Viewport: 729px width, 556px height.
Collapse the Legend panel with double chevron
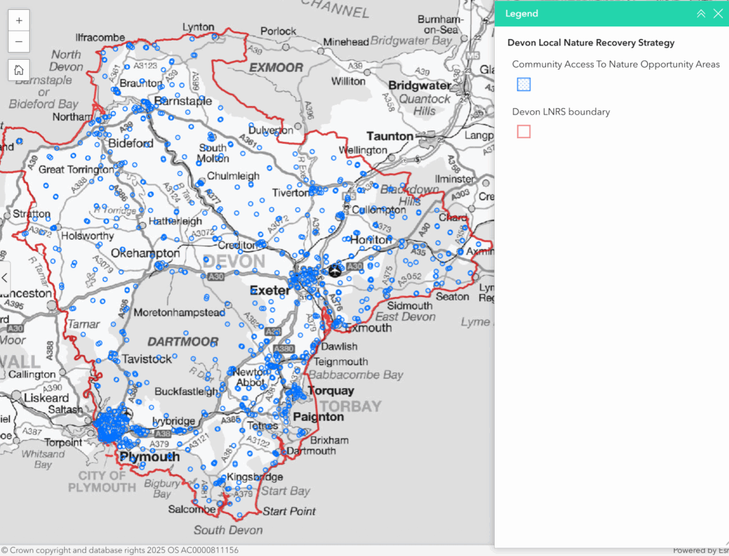click(x=701, y=14)
